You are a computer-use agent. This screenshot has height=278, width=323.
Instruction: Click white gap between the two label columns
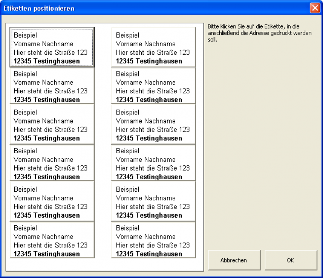click(102, 142)
